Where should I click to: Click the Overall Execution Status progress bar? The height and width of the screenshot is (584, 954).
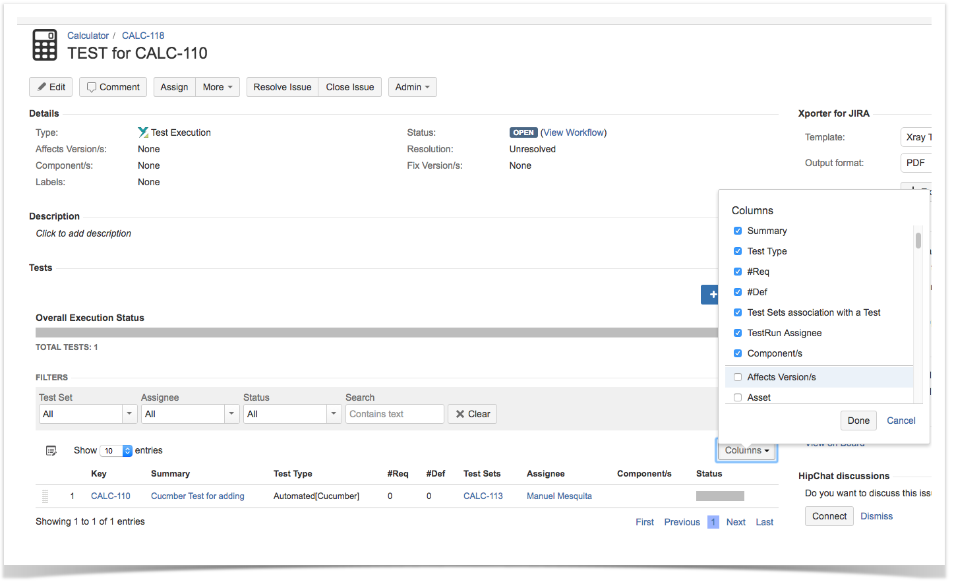tap(376, 333)
